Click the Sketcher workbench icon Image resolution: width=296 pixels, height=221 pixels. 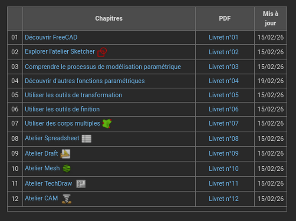pos(102,52)
